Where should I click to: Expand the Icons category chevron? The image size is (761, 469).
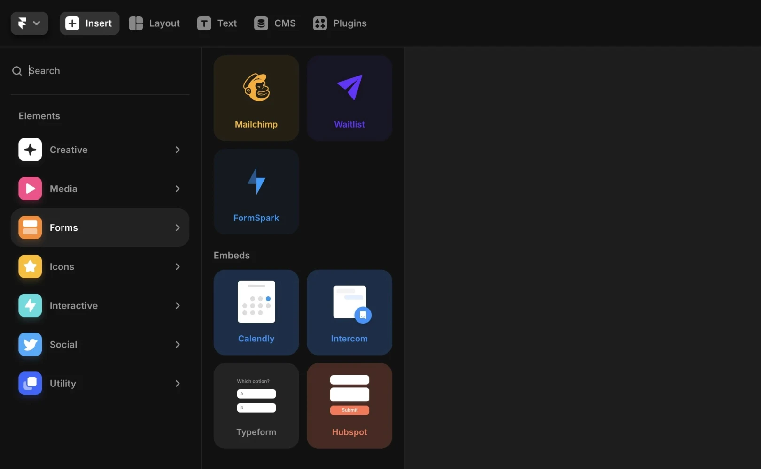coord(178,266)
